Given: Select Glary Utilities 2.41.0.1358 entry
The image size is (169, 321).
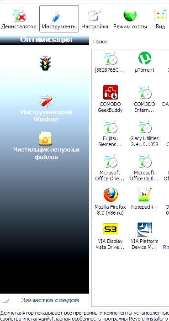Looking at the screenshot, I should 144,133.
